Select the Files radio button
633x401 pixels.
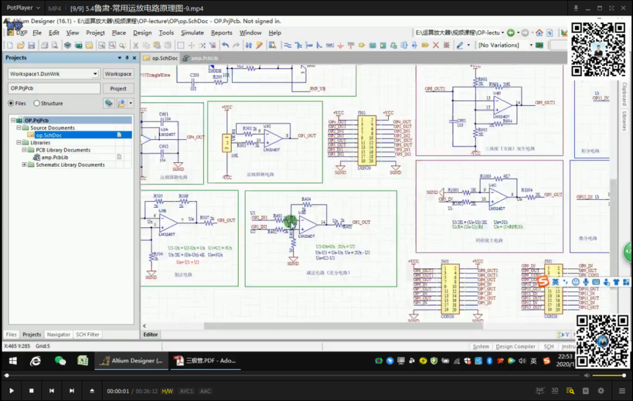pos(11,104)
